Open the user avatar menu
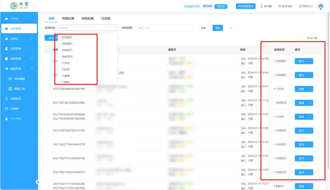Image resolution: width=330 pixels, height=190 pixels. click(321, 6)
